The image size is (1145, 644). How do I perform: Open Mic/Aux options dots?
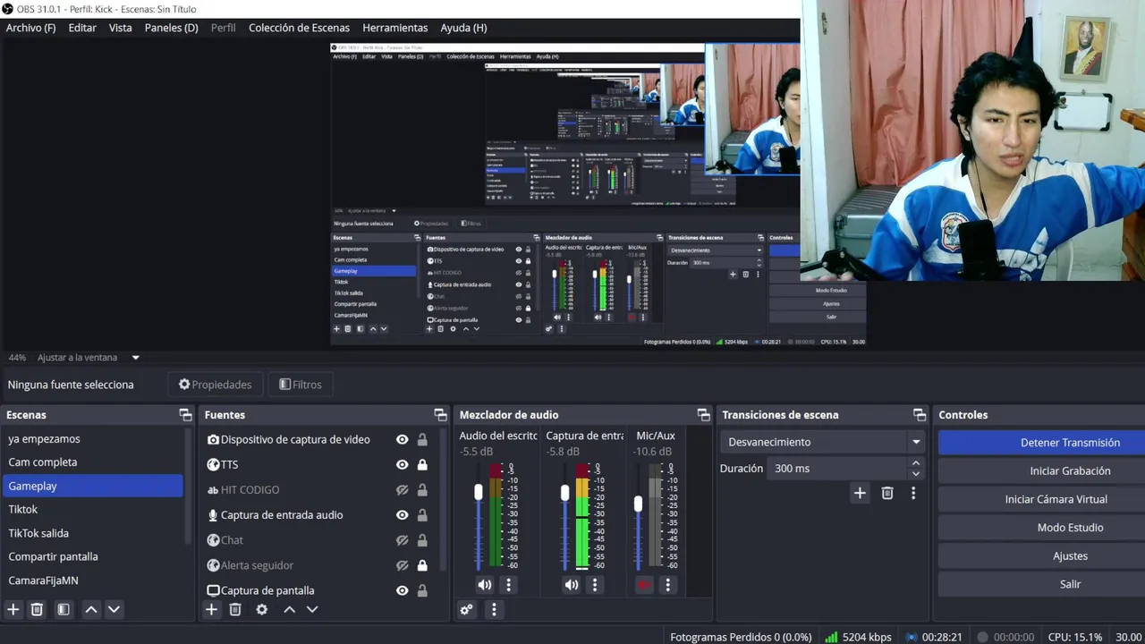(667, 585)
